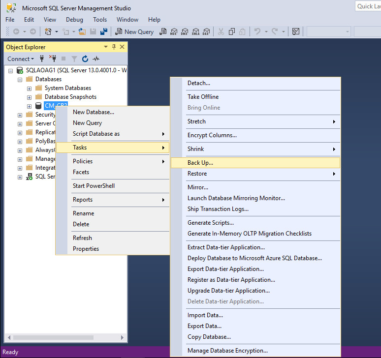Expand the System Databases folder
Image resolution: width=381 pixels, height=358 pixels.
(29, 89)
